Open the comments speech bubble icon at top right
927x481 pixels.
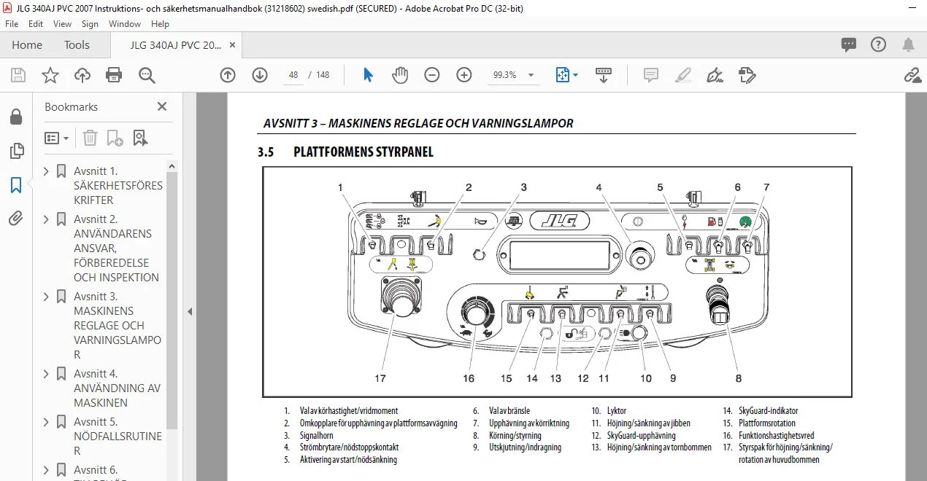(848, 44)
